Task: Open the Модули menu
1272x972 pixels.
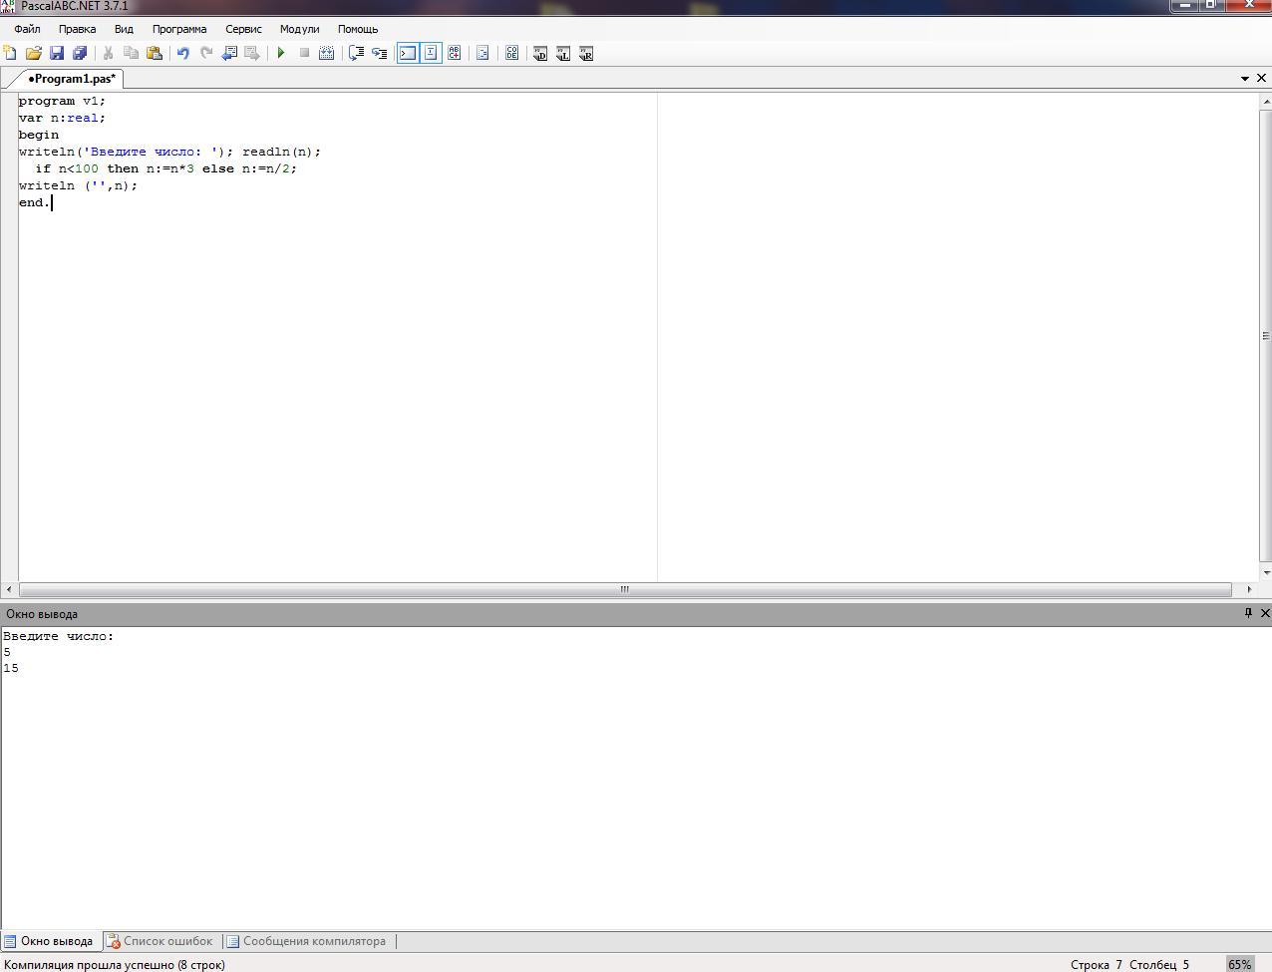Action: pos(299,29)
